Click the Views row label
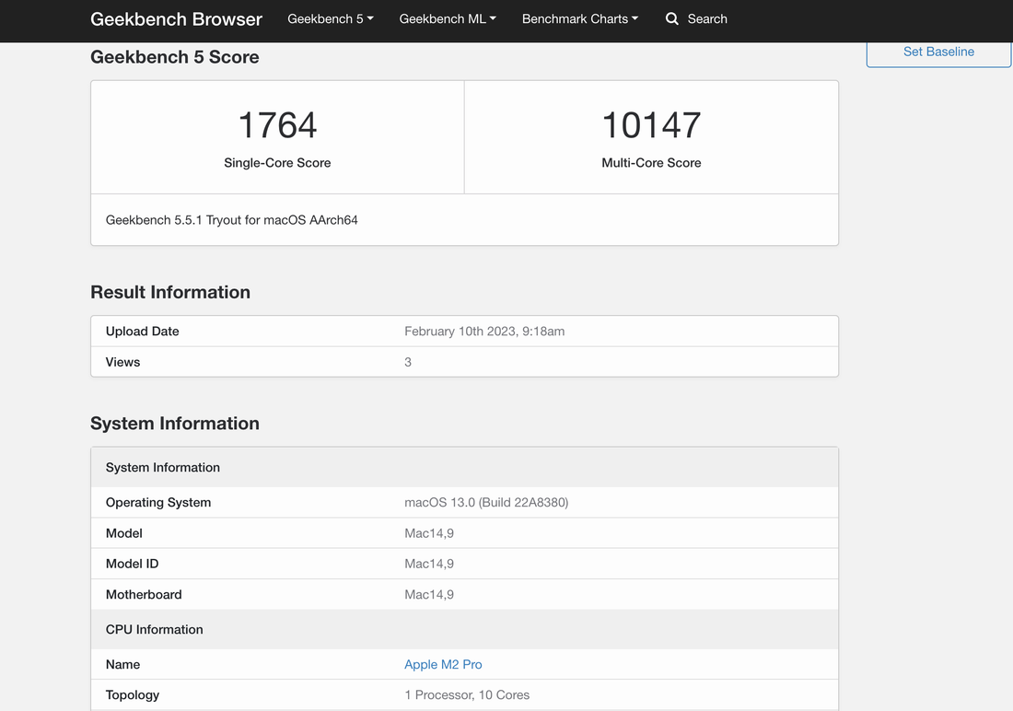 [x=122, y=362]
